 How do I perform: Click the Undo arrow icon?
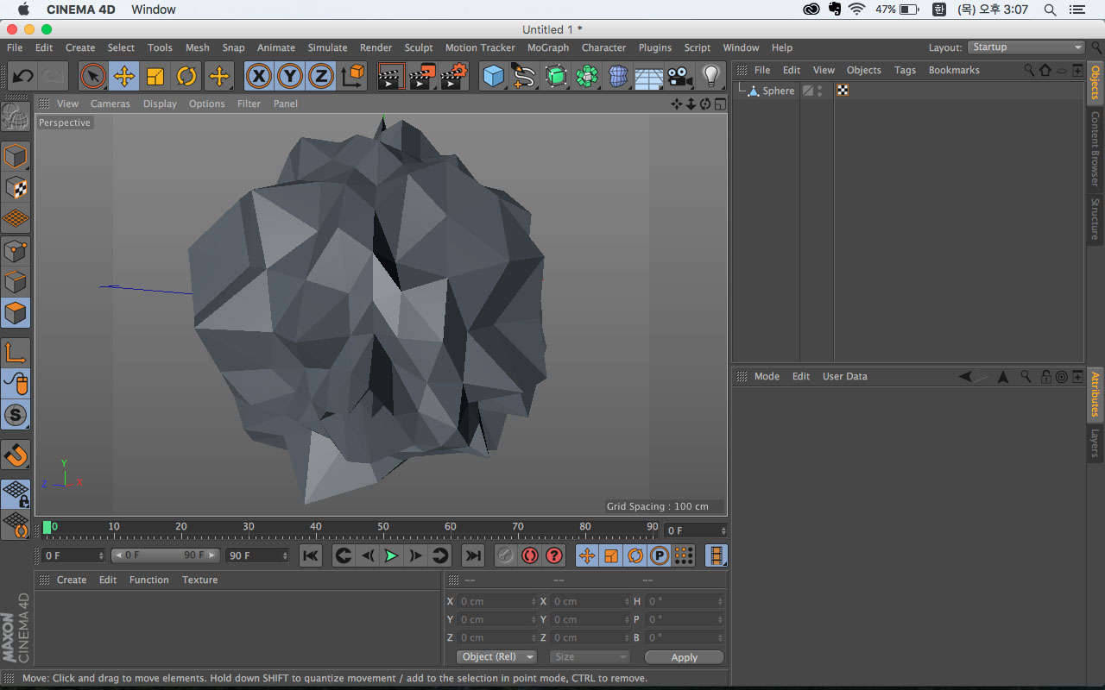pyautogui.click(x=22, y=76)
